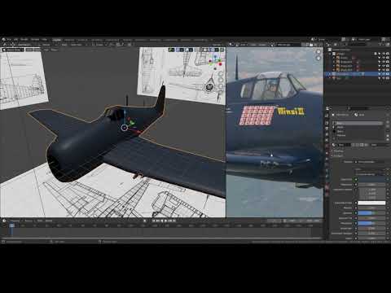Click the white Subsurface Color swatch
Viewport: 391px width, 293px height.
click(371, 203)
